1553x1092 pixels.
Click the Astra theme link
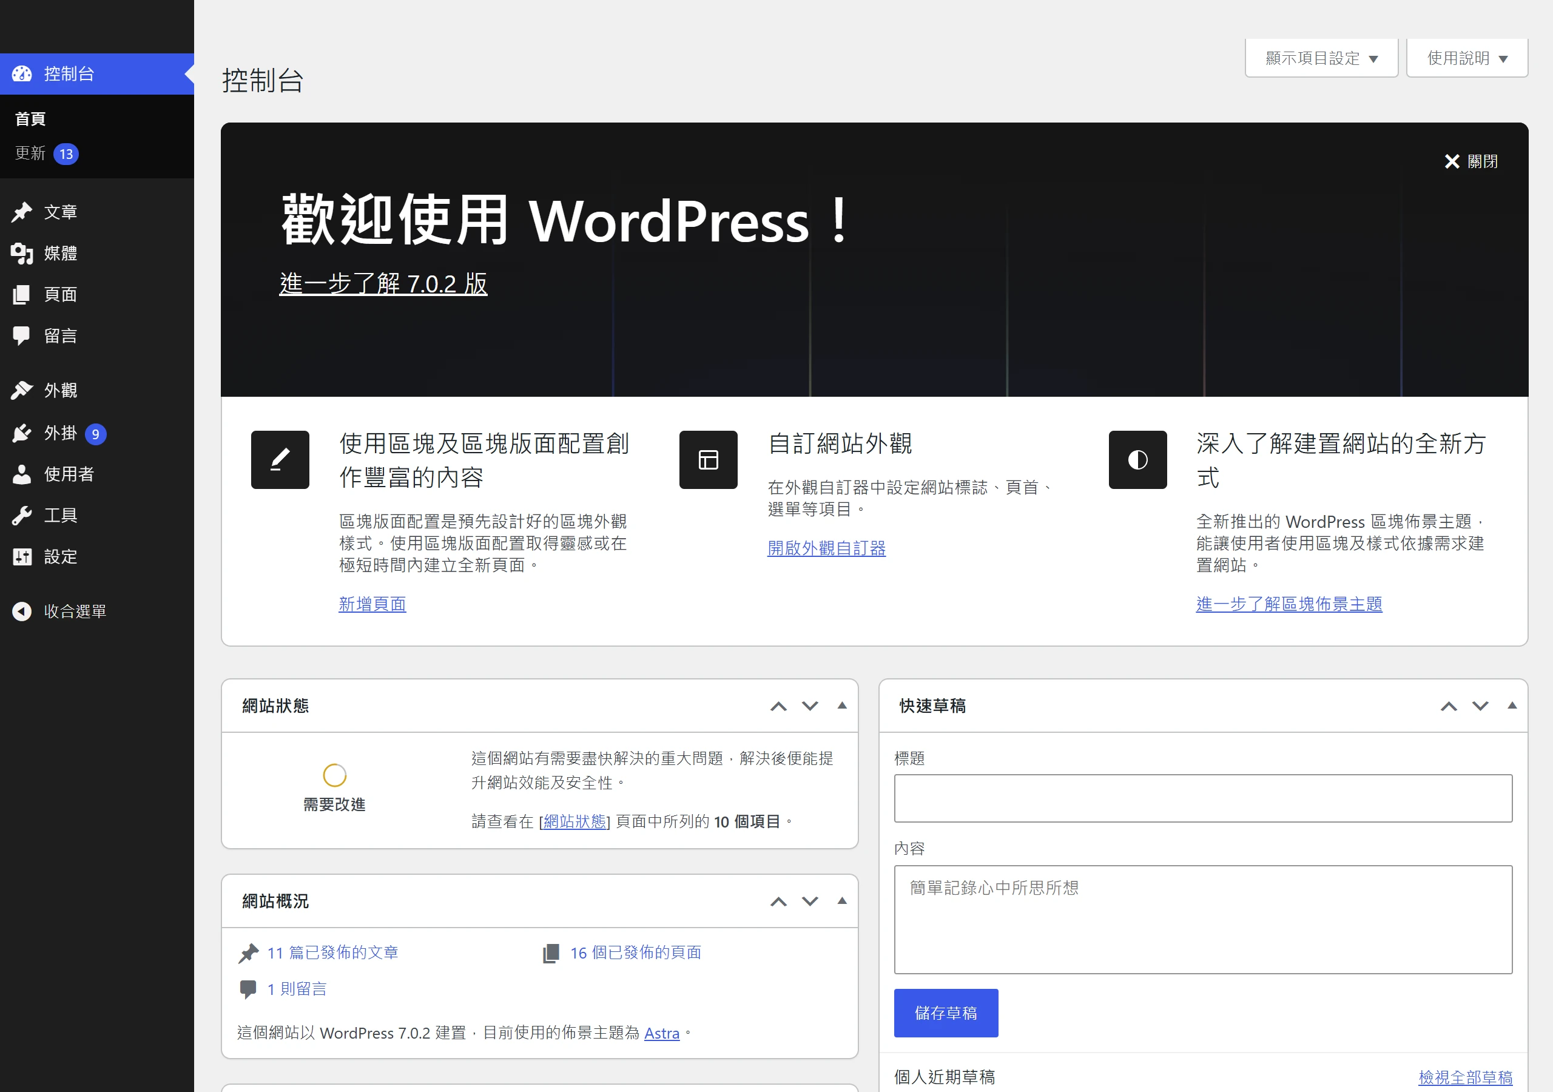click(661, 1033)
